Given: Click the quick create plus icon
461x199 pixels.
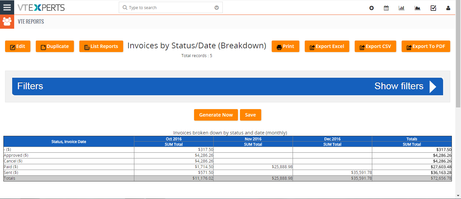Looking at the screenshot, I should 372,8.
